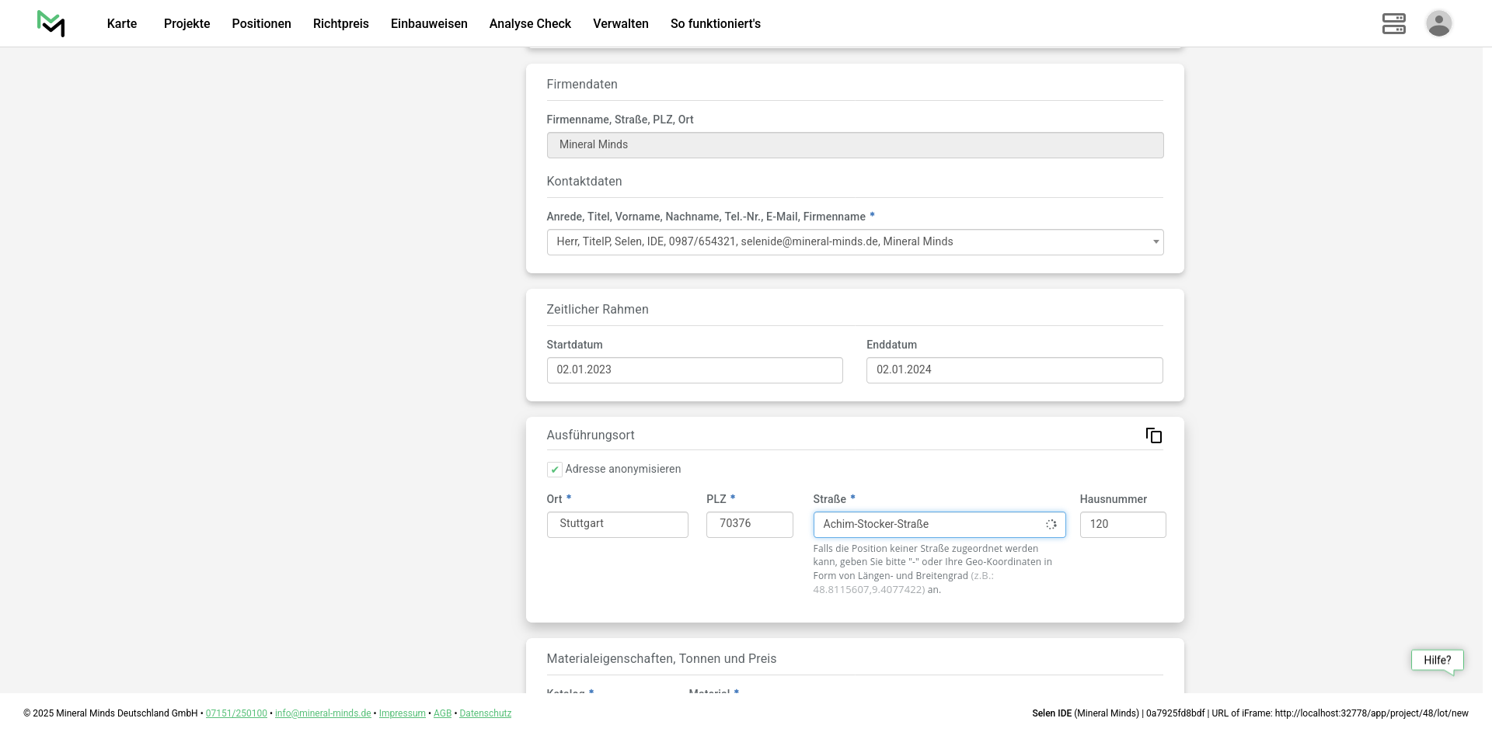The image size is (1492, 732).
Task: Click the Hausnummer input field
Action: click(x=1122, y=525)
